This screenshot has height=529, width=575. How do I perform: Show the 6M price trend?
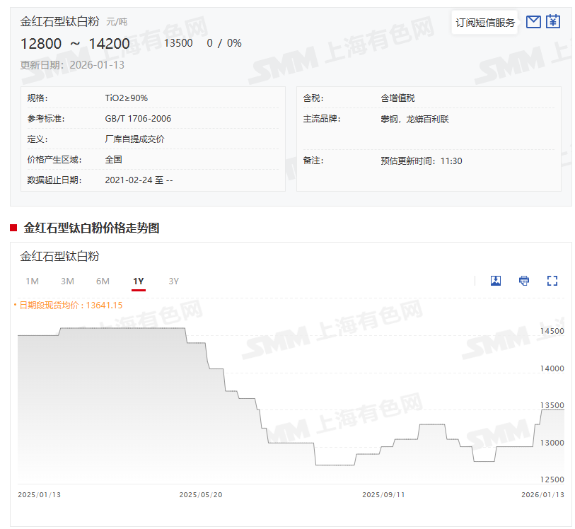(x=103, y=281)
